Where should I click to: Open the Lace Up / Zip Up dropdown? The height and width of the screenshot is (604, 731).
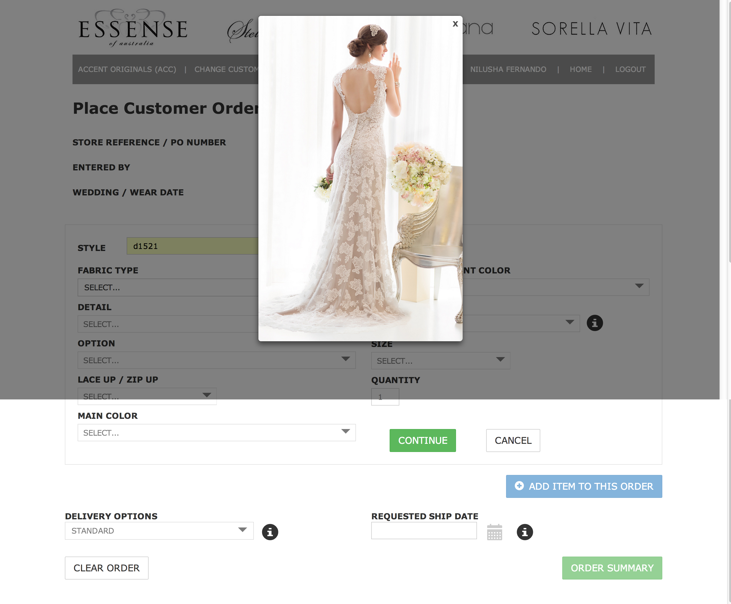coord(147,396)
